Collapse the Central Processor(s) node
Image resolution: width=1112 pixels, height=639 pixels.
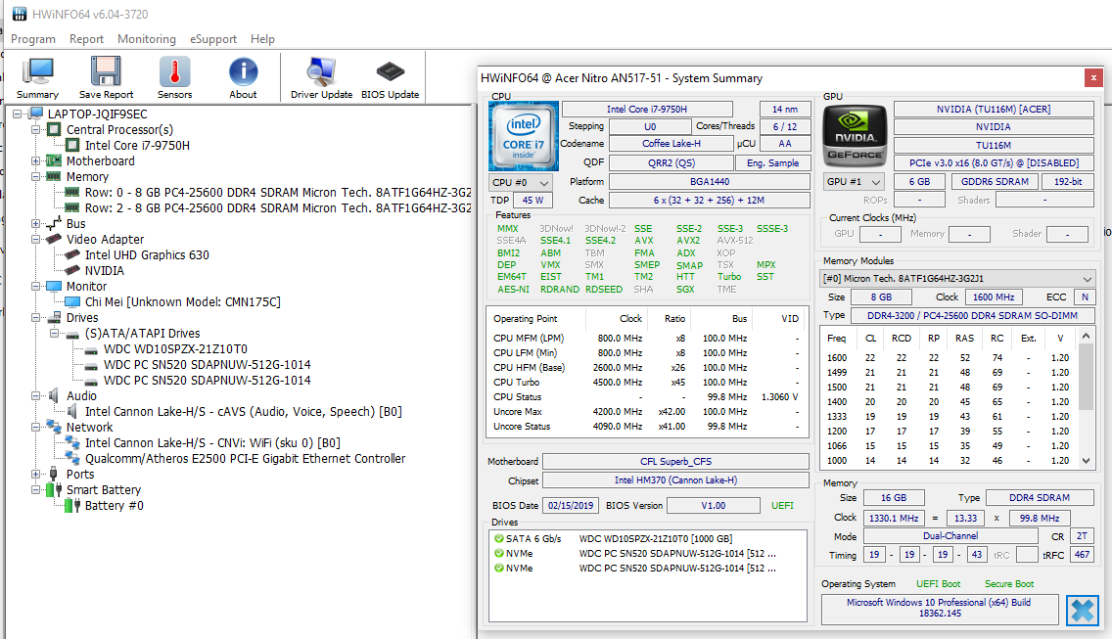(35, 130)
